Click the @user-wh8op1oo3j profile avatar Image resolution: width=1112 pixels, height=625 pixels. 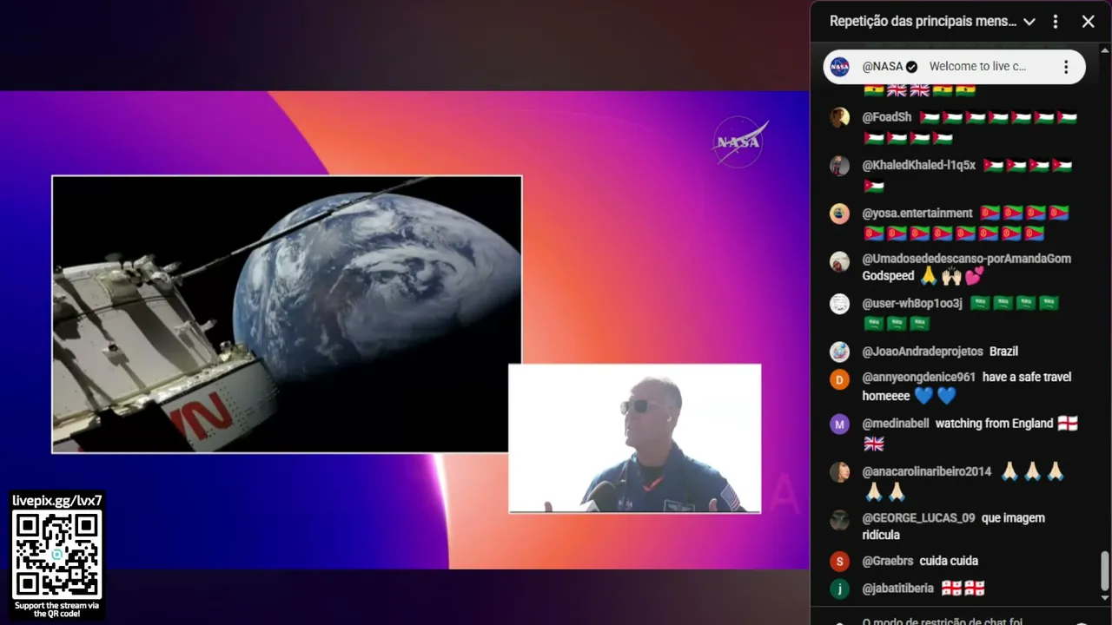click(839, 304)
